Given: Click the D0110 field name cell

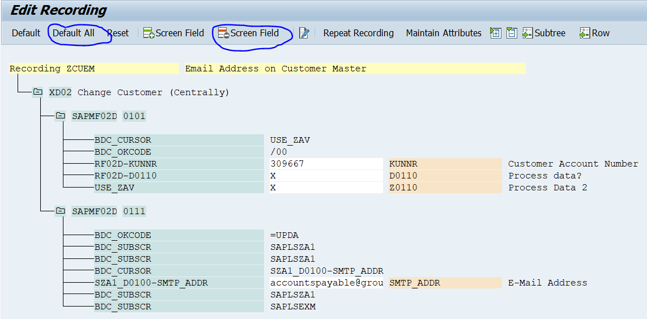Looking at the screenshot, I should click(x=445, y=176).
